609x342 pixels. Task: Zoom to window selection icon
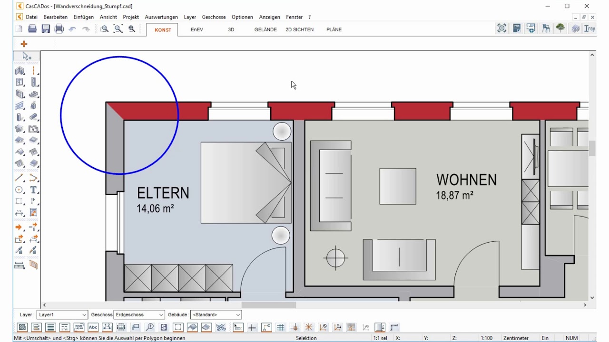tap(105, 29)
